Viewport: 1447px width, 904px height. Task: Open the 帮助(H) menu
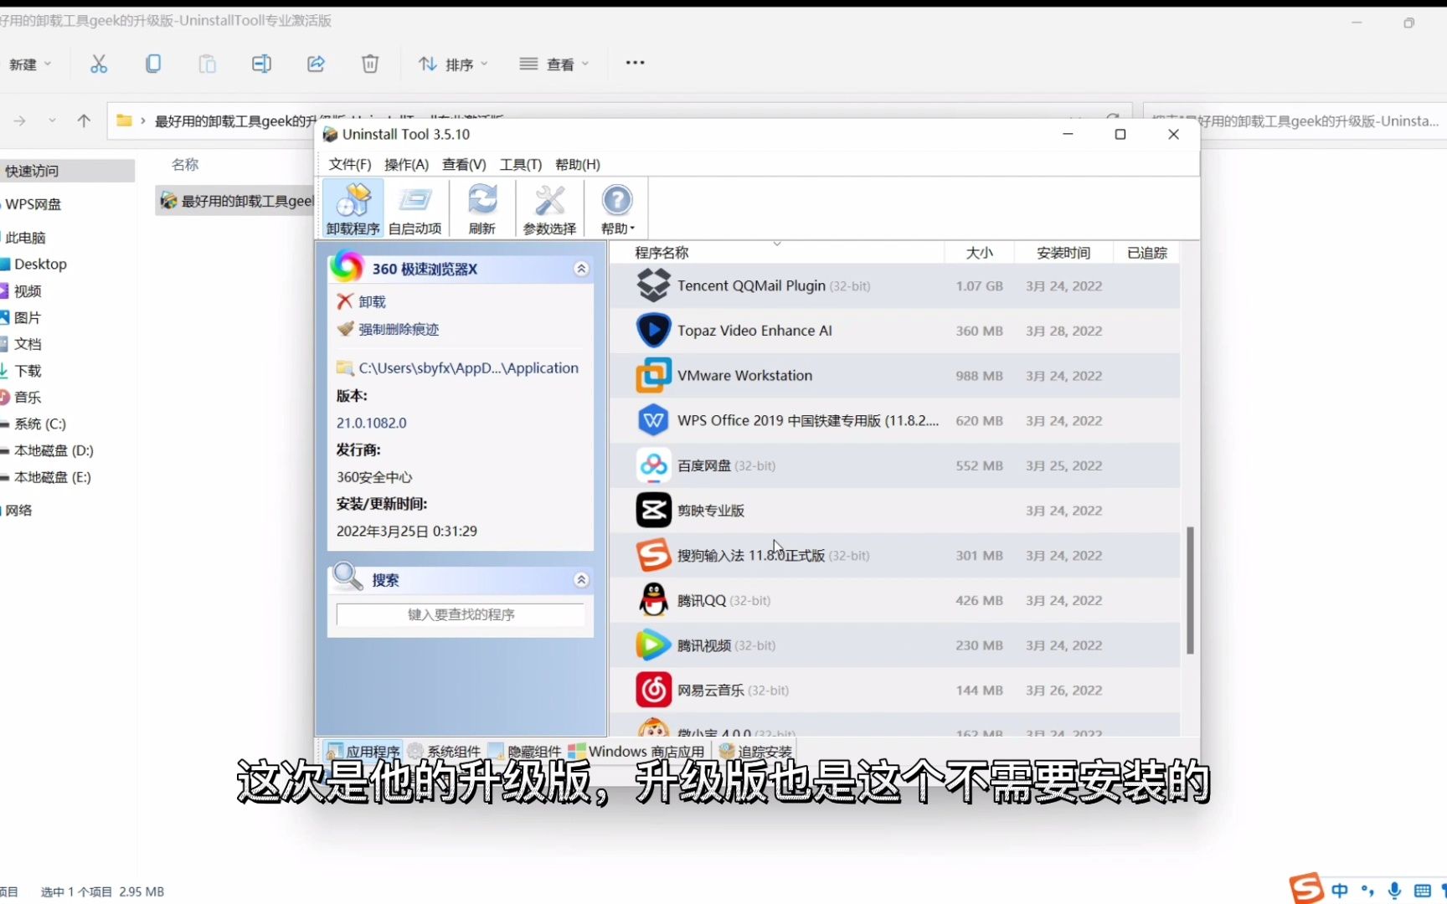(x=578, y=164)
